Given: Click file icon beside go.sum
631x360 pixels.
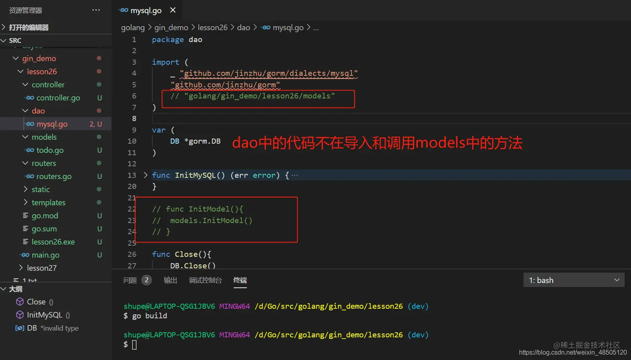Looking at the screenshot, I should click(x=25, y=229).
